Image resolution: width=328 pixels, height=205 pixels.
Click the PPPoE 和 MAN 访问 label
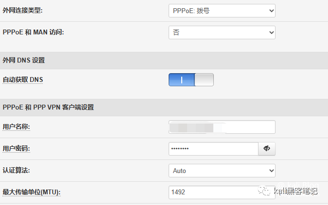click(x=34, y=32)
